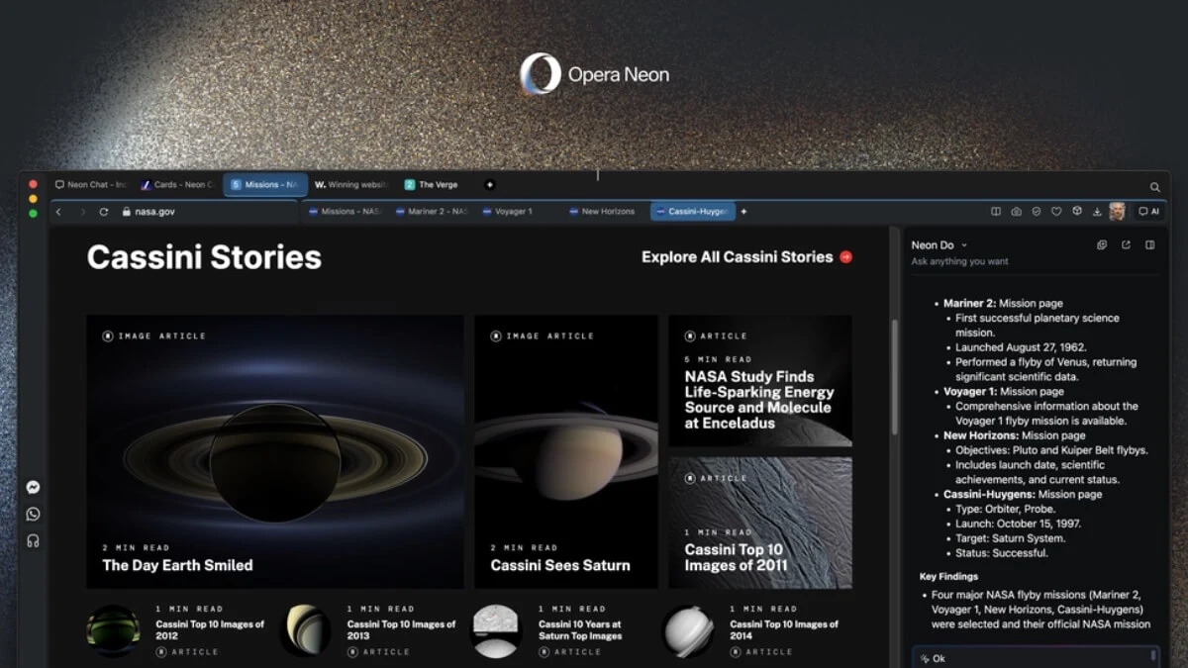Toggle the AI chat panel button
This screenshot has width=1188, height=668.
click(x=1148, y=212)
